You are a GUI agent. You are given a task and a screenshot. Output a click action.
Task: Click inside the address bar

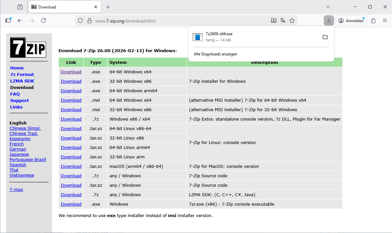tap(180, 20)
